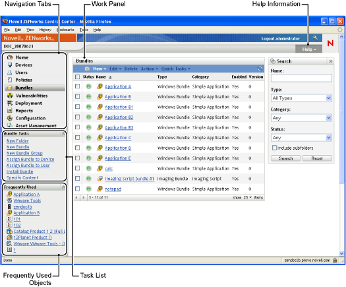Sort by the Name column header
The image size is (346, 287).
(x=101, y=77)
